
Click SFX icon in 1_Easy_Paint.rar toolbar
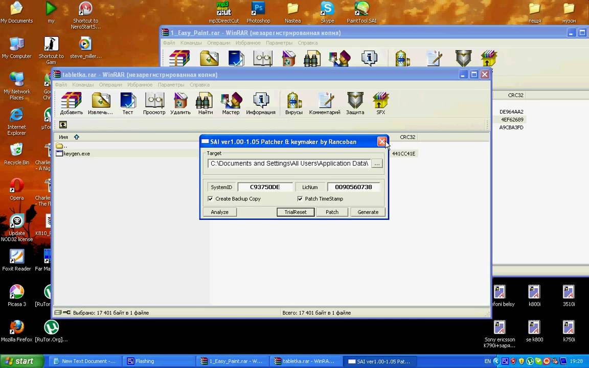tap(489, 58)
